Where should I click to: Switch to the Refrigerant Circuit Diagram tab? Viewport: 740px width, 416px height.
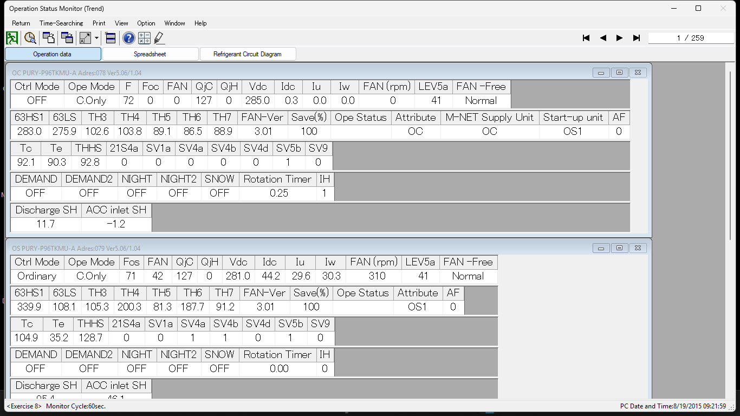point(248,54)
